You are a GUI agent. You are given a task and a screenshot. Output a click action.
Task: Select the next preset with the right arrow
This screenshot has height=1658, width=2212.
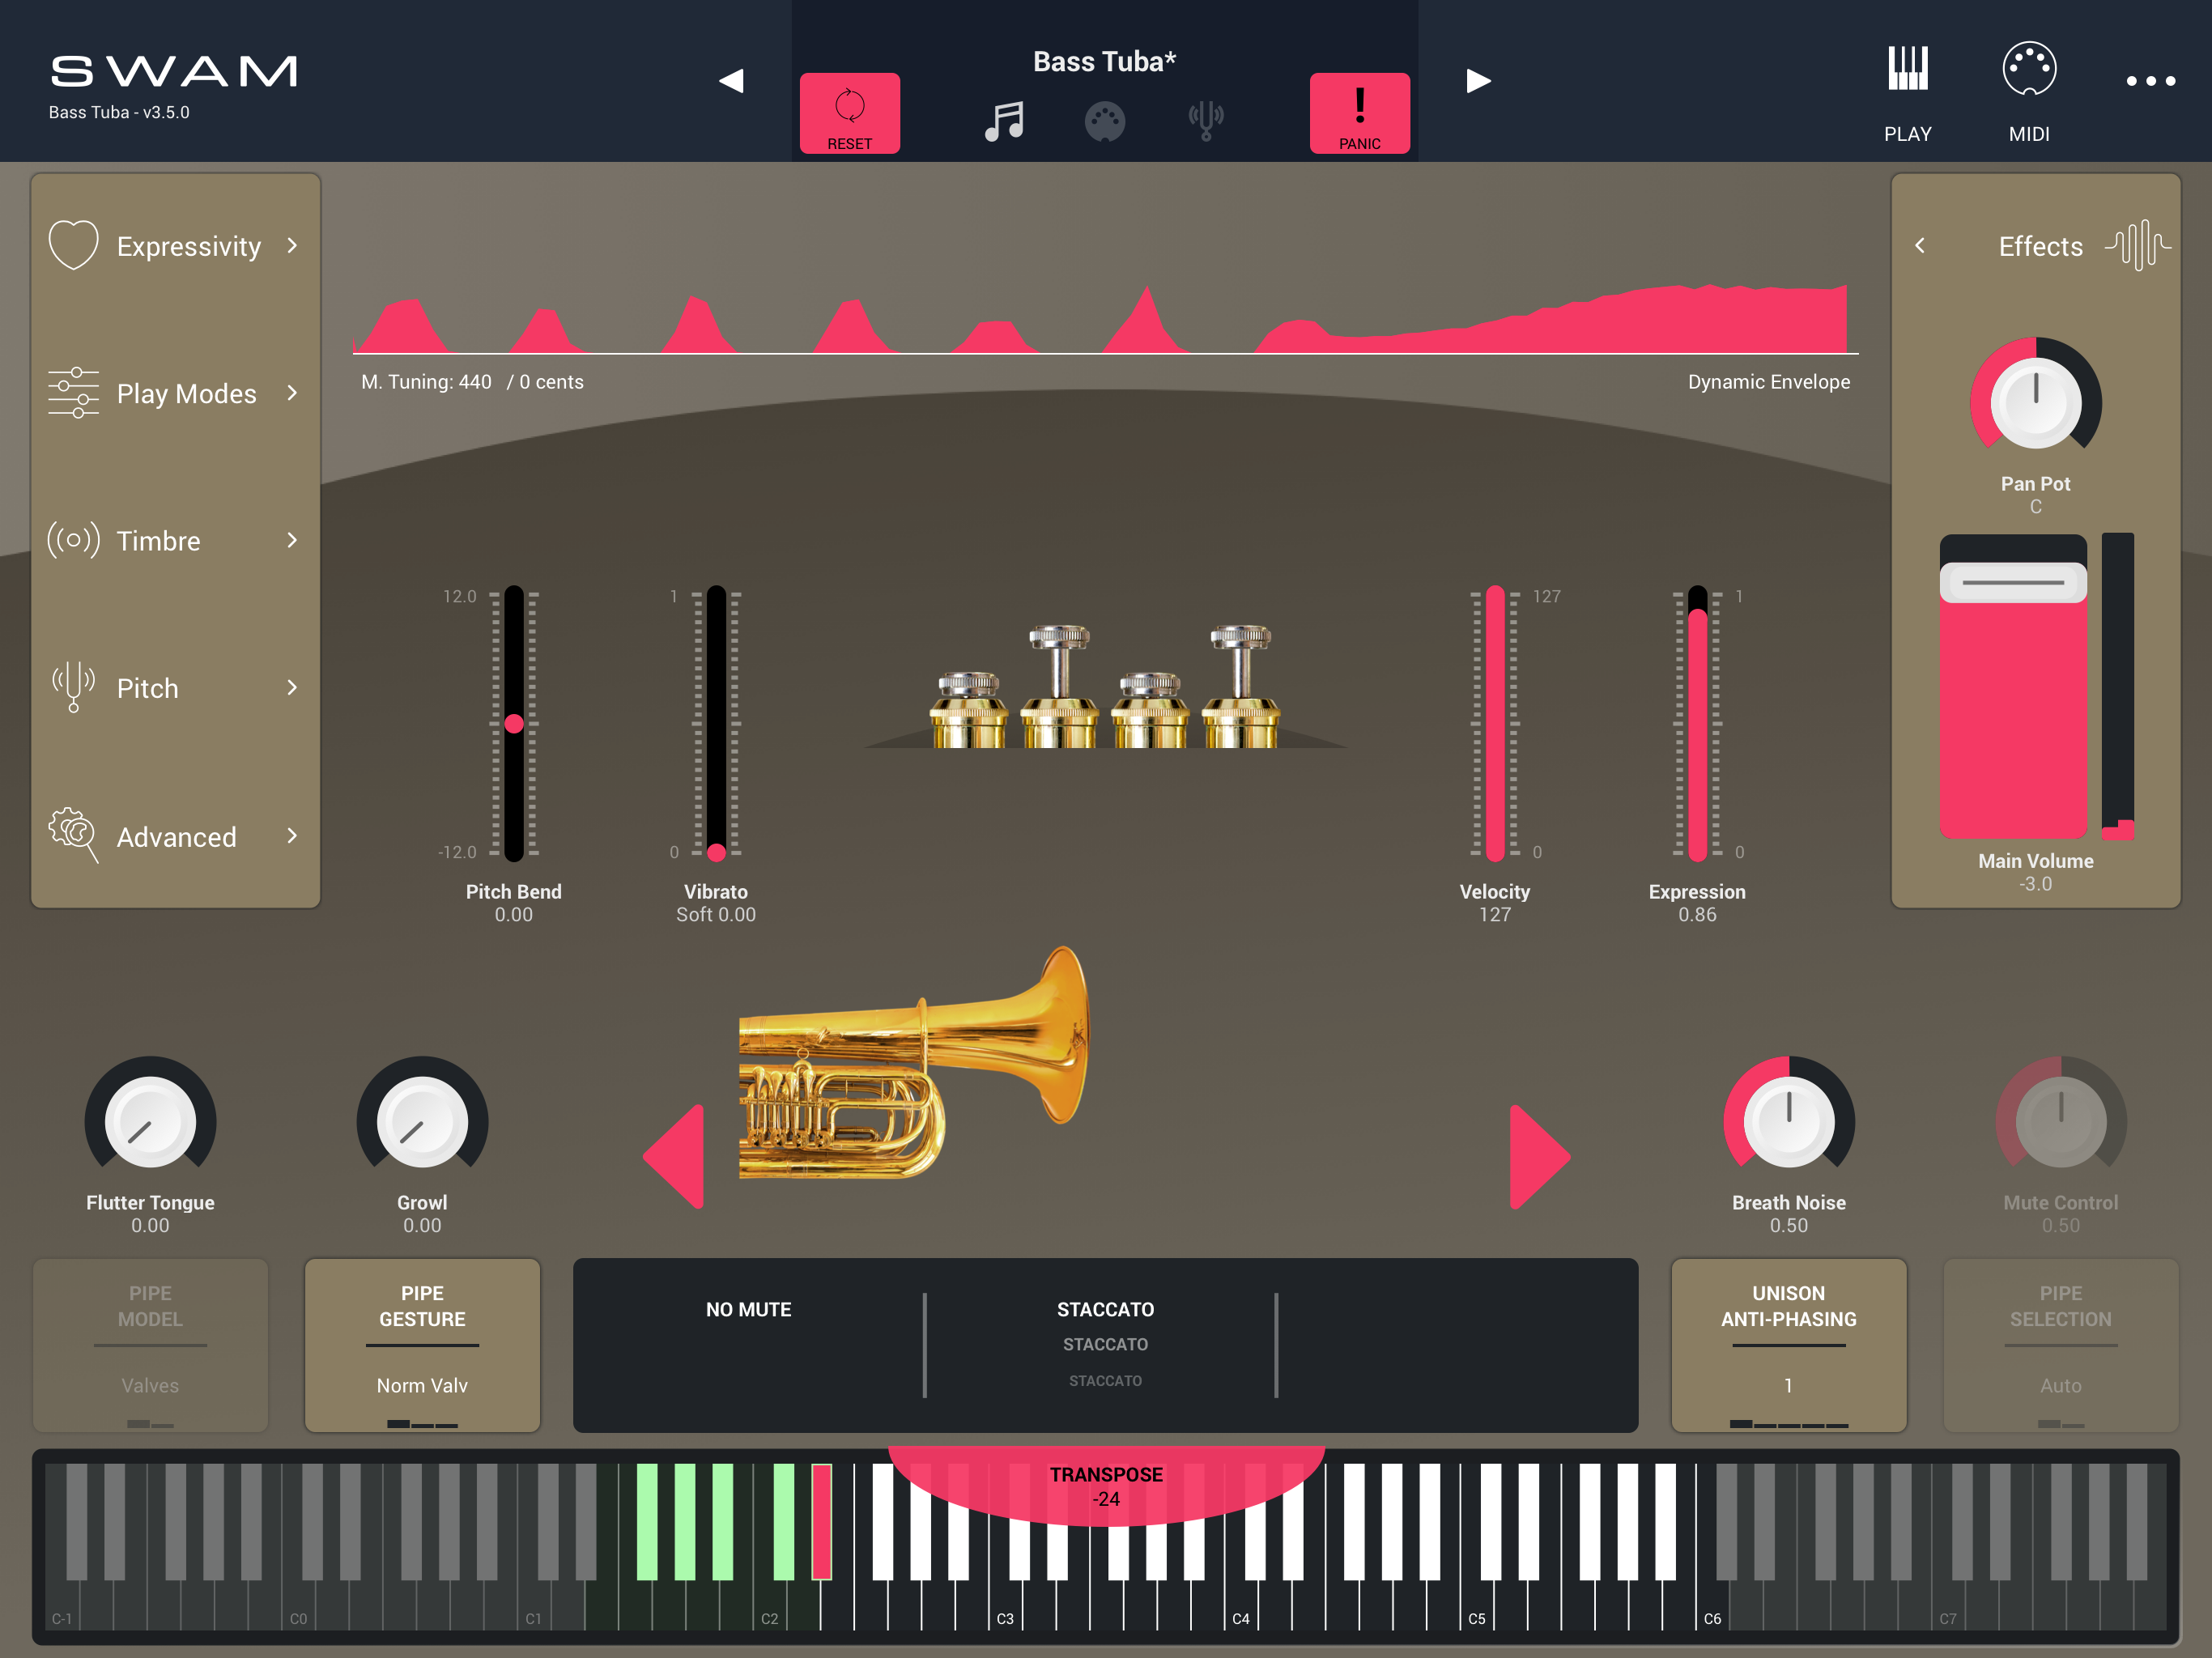point(1478,81)
